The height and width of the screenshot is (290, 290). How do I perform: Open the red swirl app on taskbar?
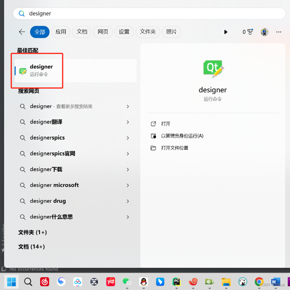[x=193, y=282]
